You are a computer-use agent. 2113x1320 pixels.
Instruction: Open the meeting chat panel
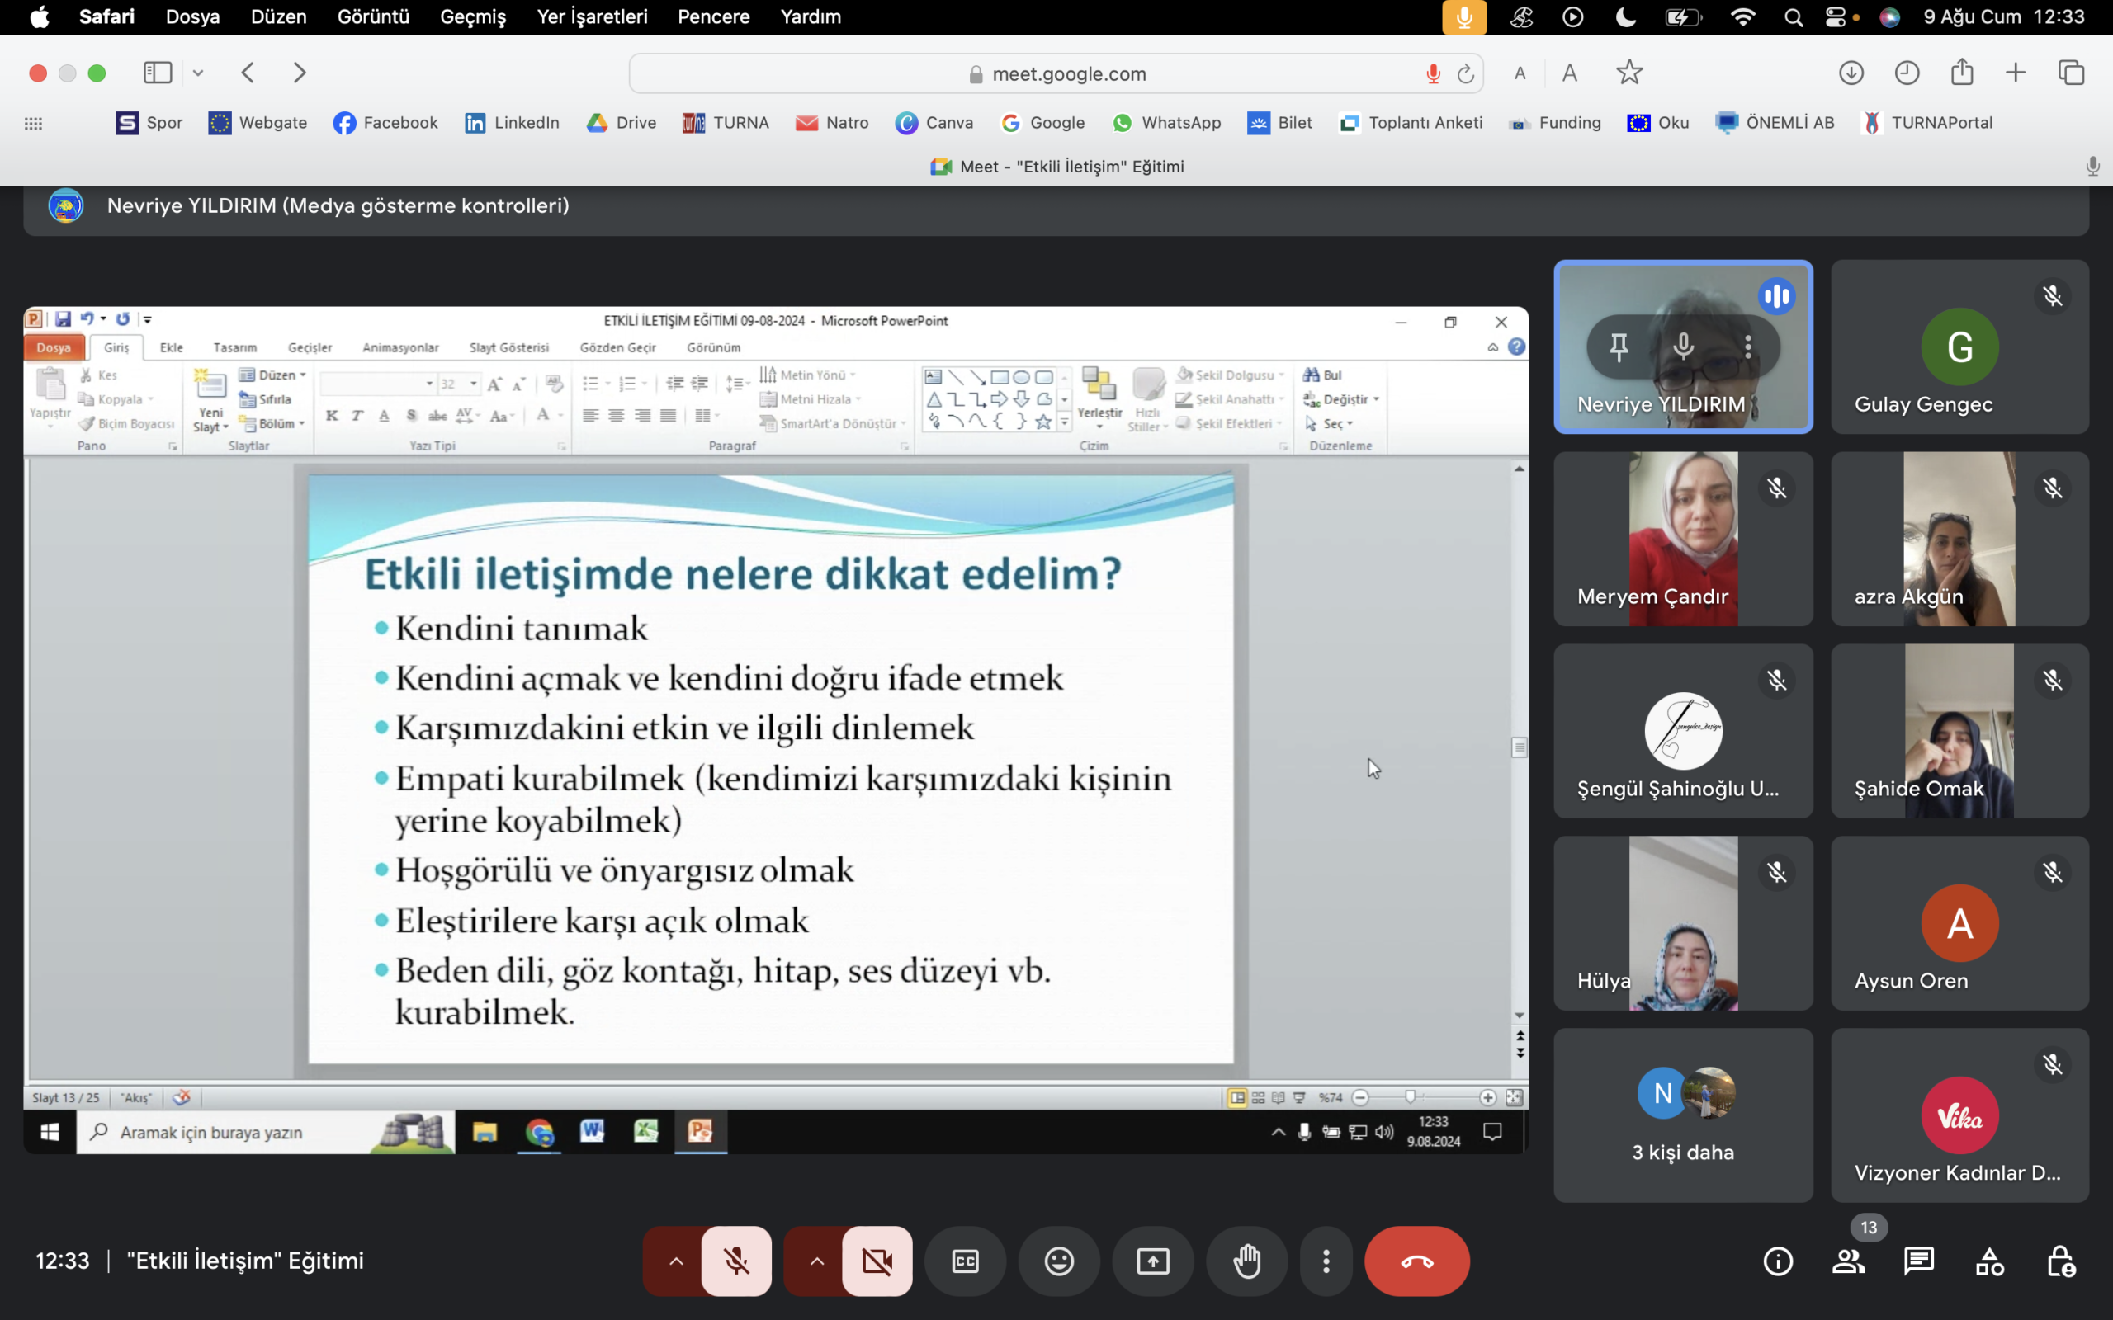coord(1918,1261)
